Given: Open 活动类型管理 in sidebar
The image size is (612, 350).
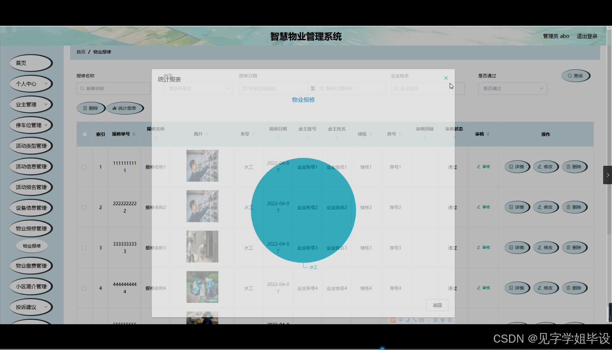Looking at the screenshot, I should tap(31, 146).
